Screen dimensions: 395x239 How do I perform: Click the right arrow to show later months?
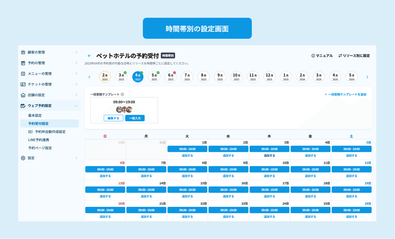367,76
